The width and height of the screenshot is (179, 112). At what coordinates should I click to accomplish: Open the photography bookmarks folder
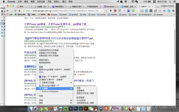click(x=145, y=15)
